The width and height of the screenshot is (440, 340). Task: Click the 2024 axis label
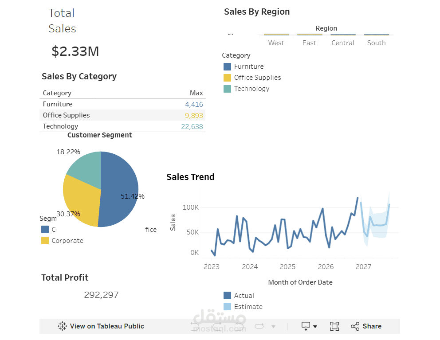250,266
